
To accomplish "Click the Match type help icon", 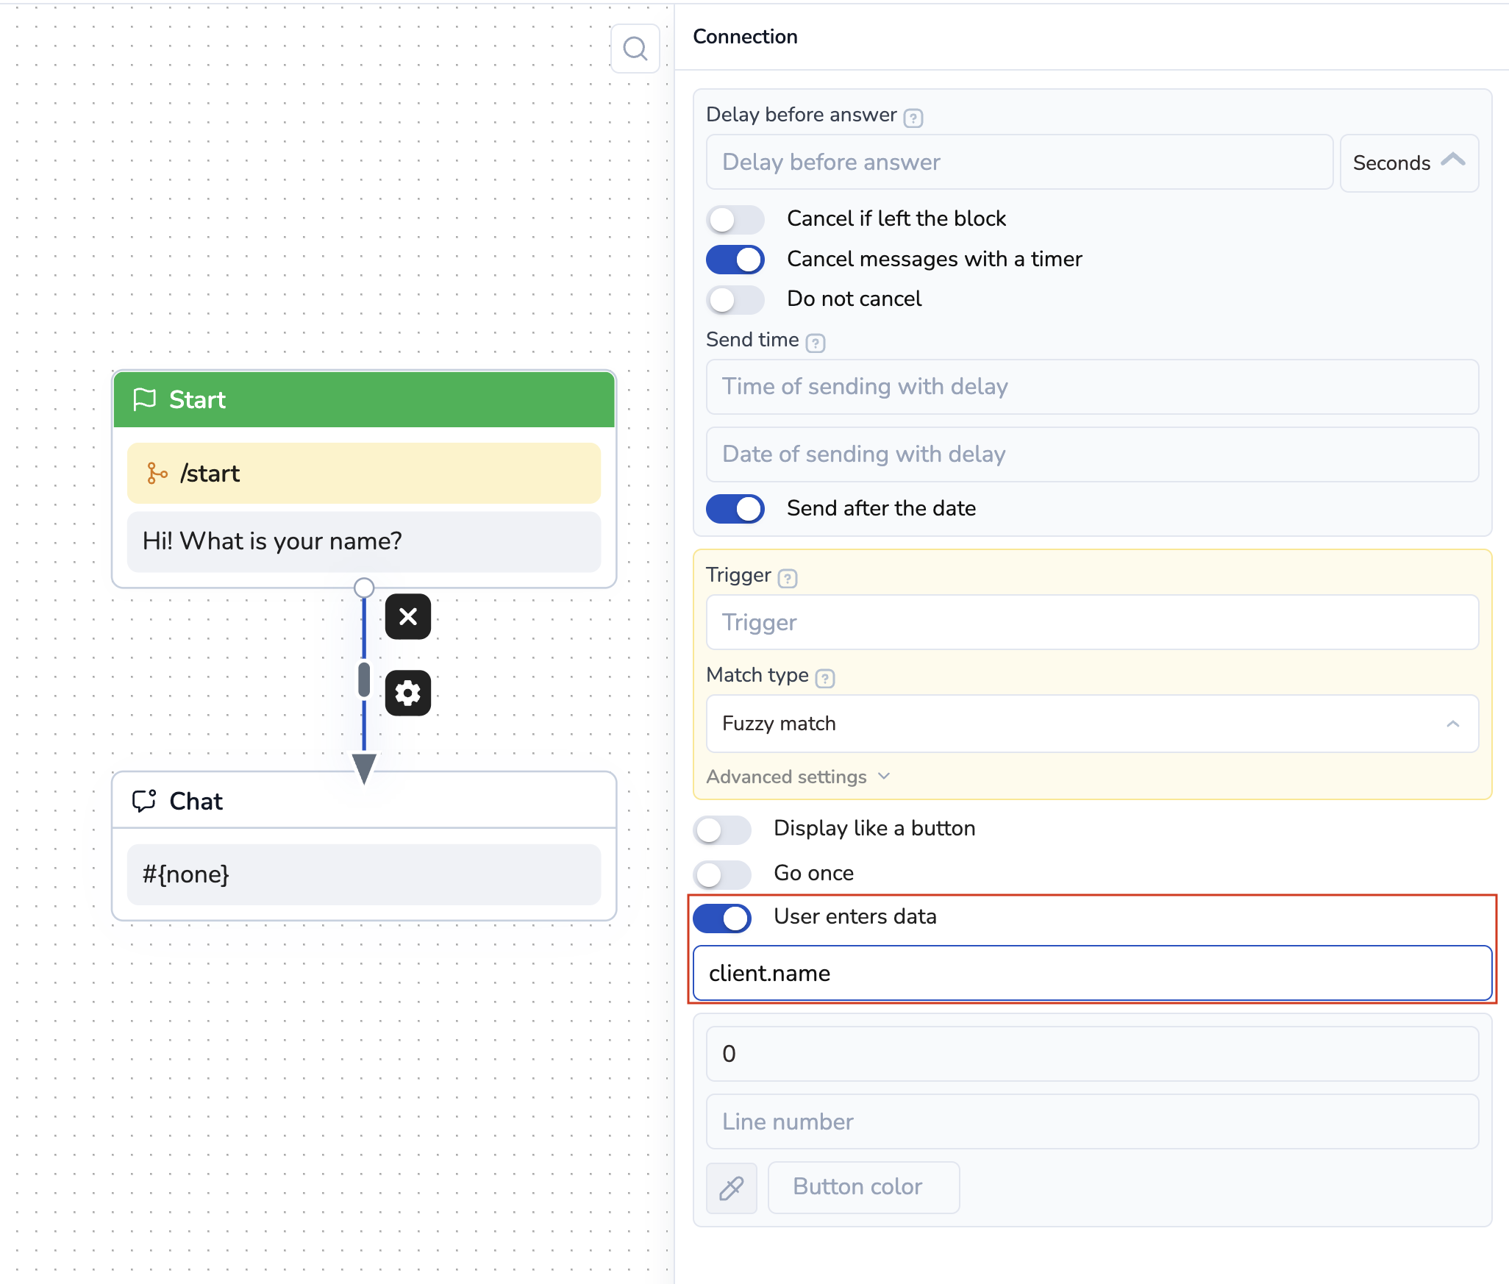I will pos(825,678).
